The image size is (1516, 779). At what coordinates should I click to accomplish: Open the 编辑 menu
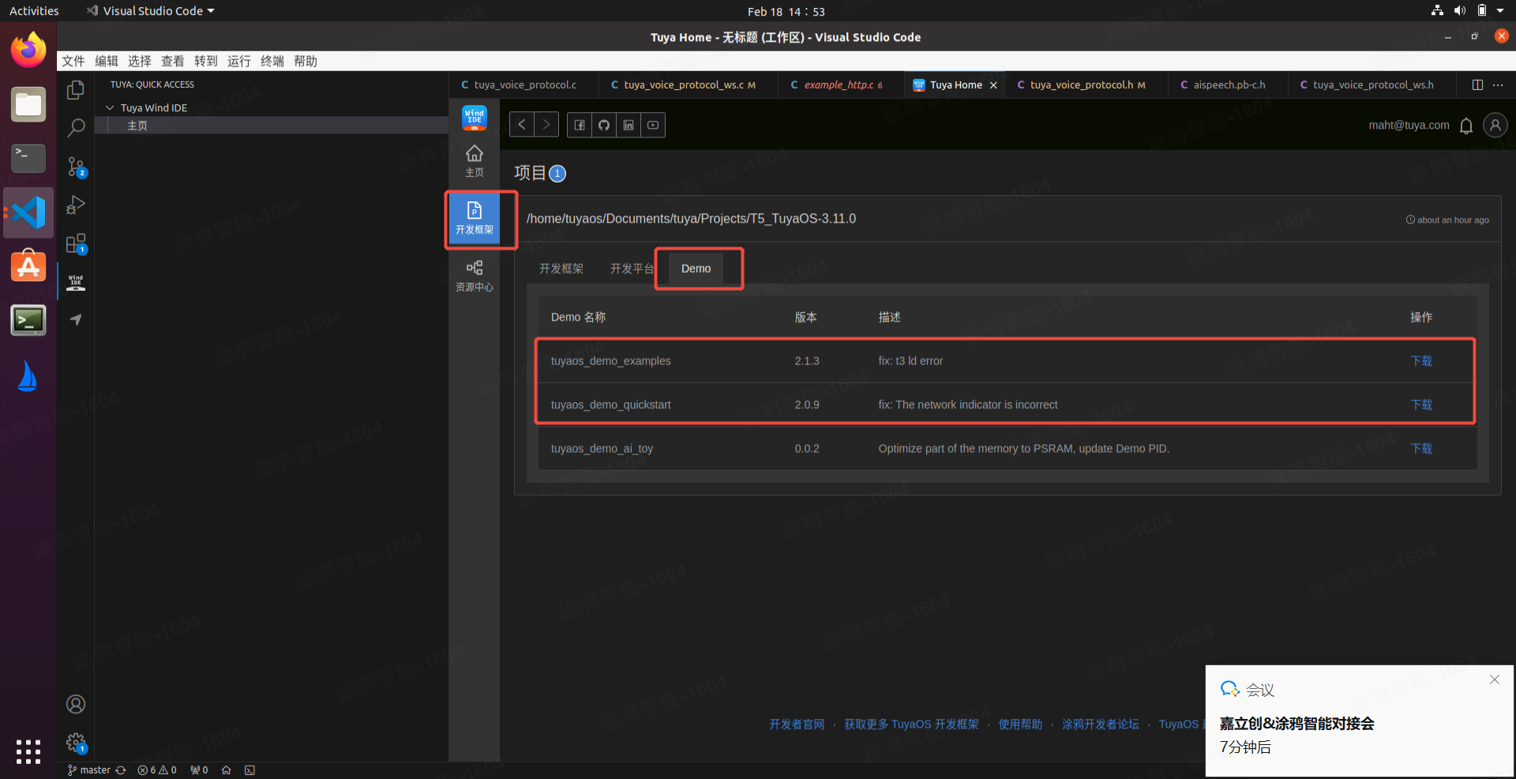tap(107, 61)
